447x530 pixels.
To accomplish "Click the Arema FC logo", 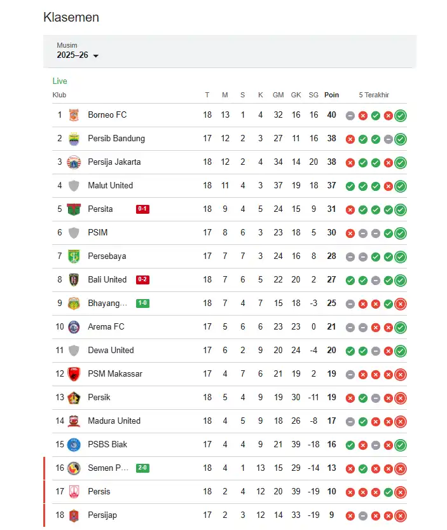I will point(74,327).
